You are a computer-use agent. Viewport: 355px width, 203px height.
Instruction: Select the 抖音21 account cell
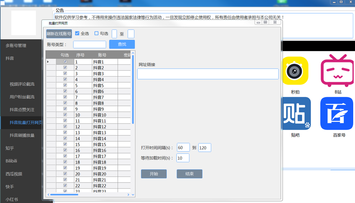(105, 180)
